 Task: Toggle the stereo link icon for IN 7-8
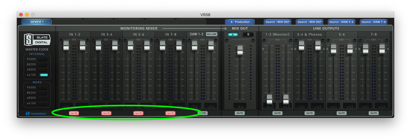tap(170, 39)
